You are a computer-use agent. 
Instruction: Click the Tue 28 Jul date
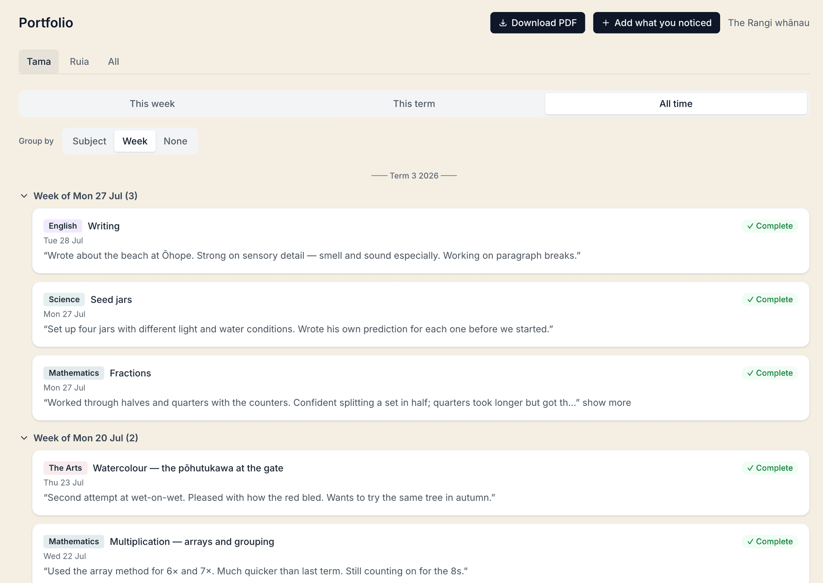[x=63, y=240]
